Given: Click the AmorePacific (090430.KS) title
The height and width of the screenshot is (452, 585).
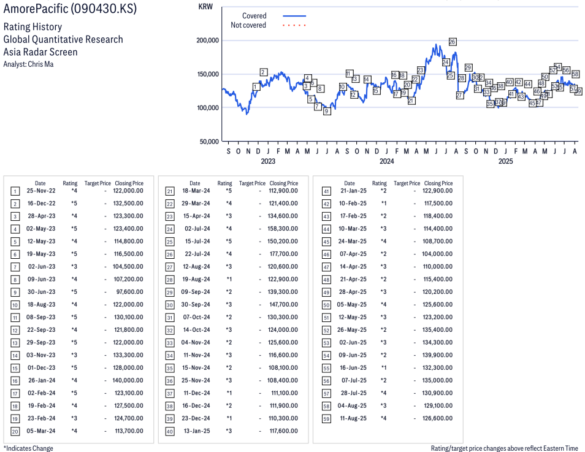Looking at the screenshot, I should pyautogui.click(x=70, y=8).
